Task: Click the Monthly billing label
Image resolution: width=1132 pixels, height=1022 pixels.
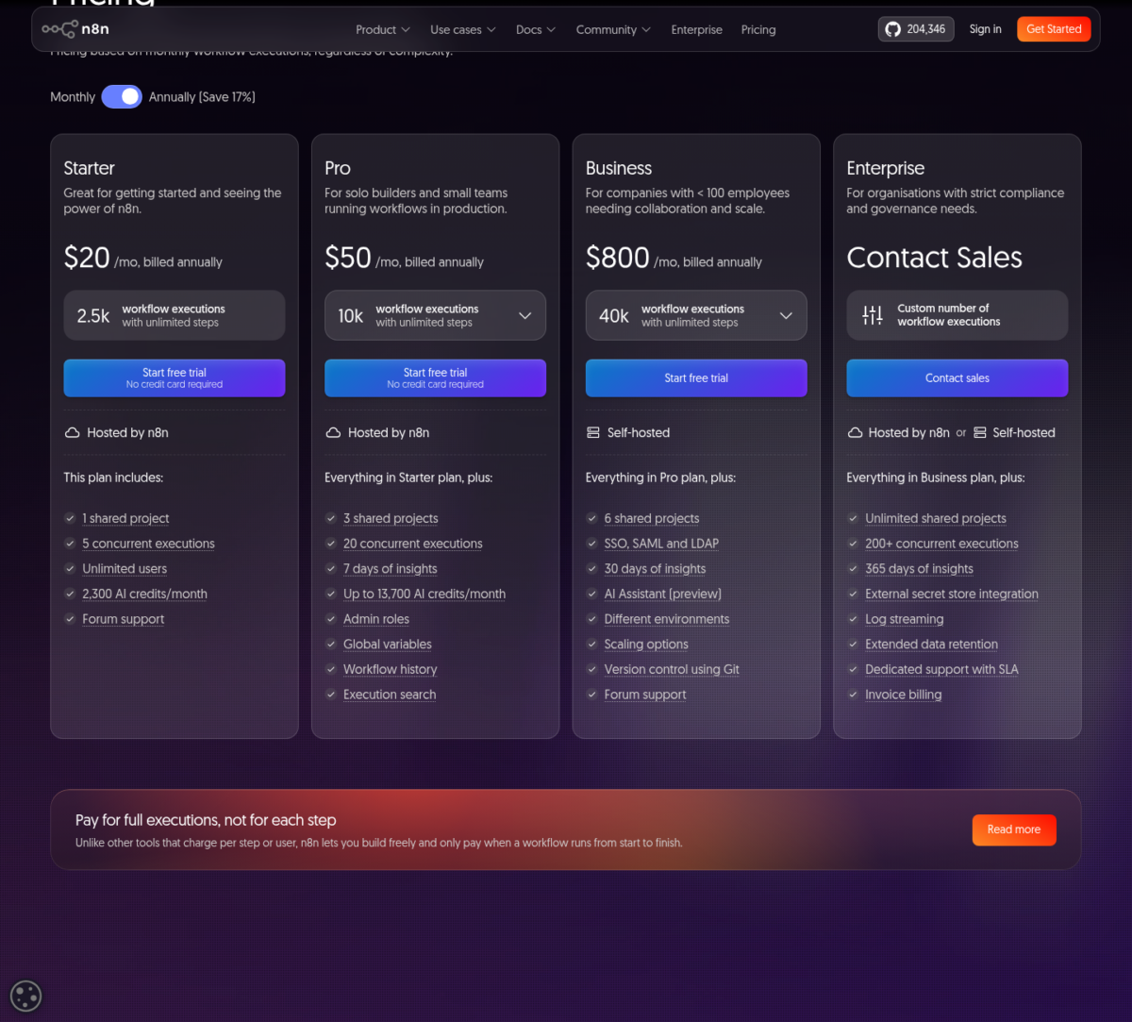Action: coord(73,97)
